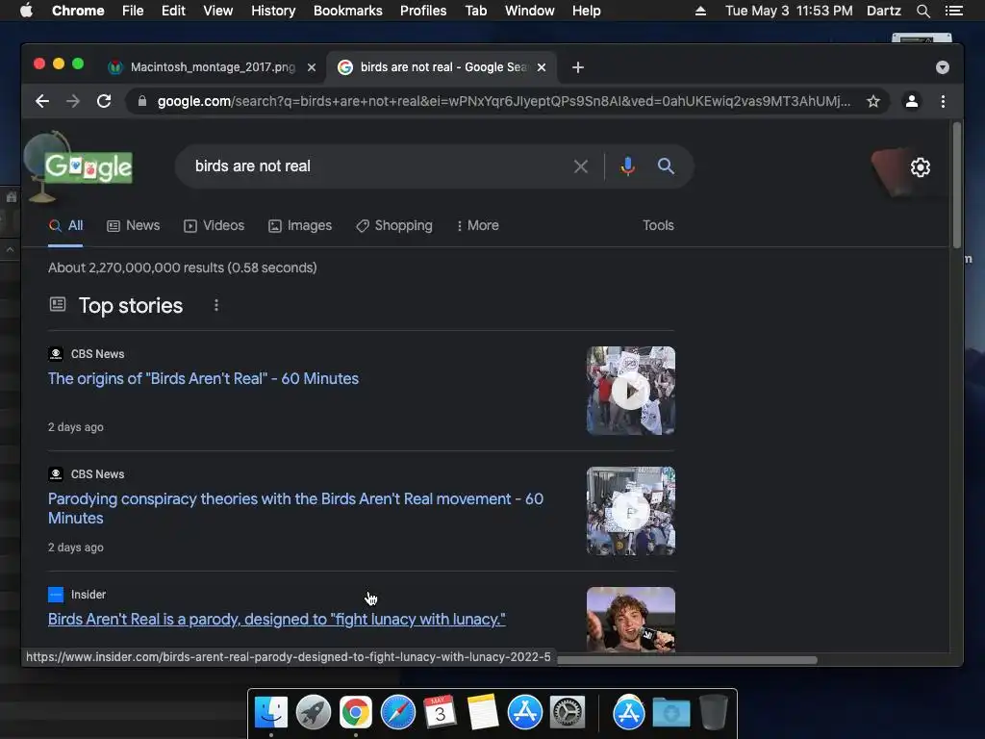The image size is (985, 739).
Task: Open search Tools options
Action: (658, 225)
